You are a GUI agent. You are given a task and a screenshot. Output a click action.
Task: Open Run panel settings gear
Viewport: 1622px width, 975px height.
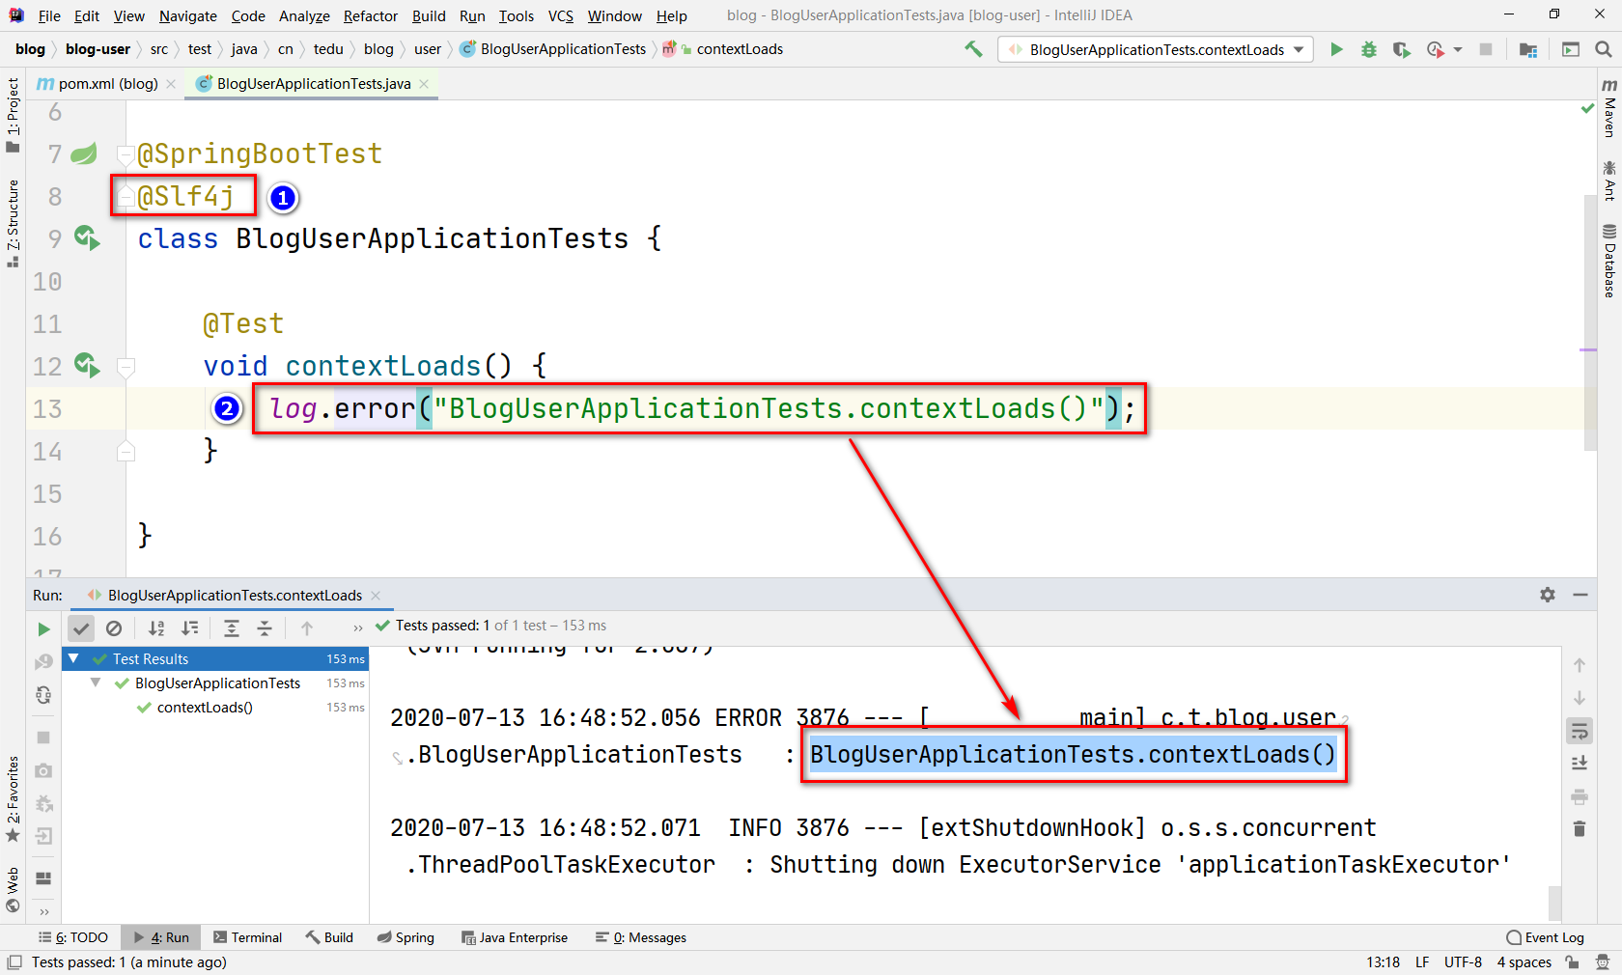click(1548, 595)
